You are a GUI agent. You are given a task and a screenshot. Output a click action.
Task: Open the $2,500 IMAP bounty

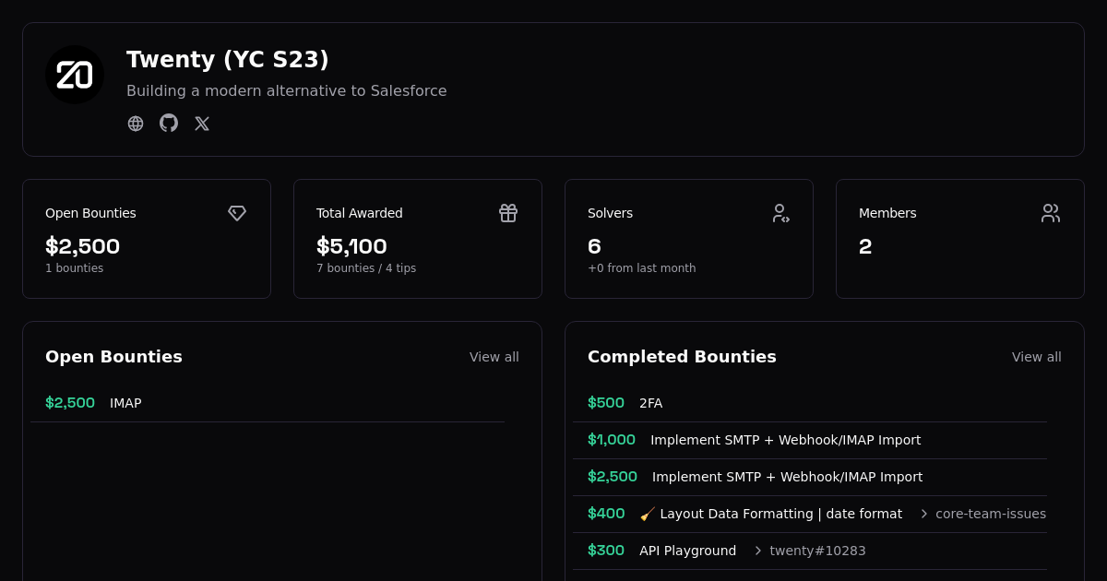coord(125,403)
